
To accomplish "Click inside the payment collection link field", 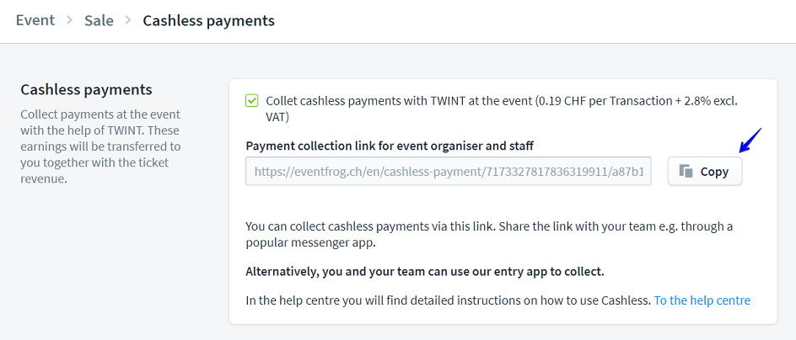I will [448, 172].
